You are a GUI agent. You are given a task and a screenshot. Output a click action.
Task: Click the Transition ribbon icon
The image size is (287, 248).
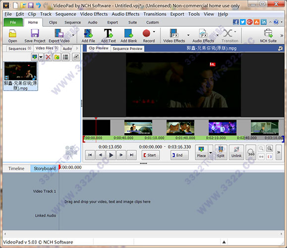230,36
